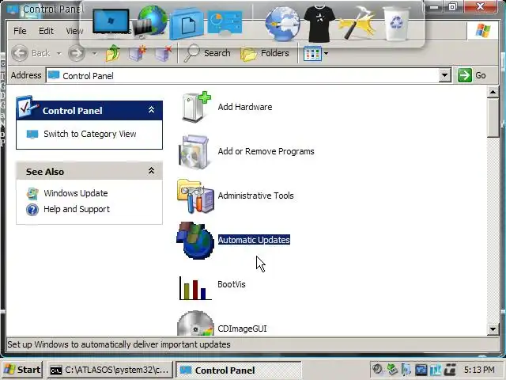Click the Windows Update sidebar icon
The image size is (506, 380).
tap(32, 193)
